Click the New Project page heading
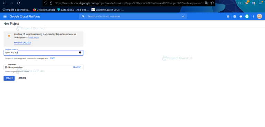The width and height of the screenshot is (265, 127). click(11, 24)
